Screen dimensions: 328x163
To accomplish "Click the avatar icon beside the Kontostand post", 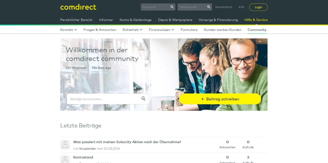I will pyautogui.click(x=65, y=159).
